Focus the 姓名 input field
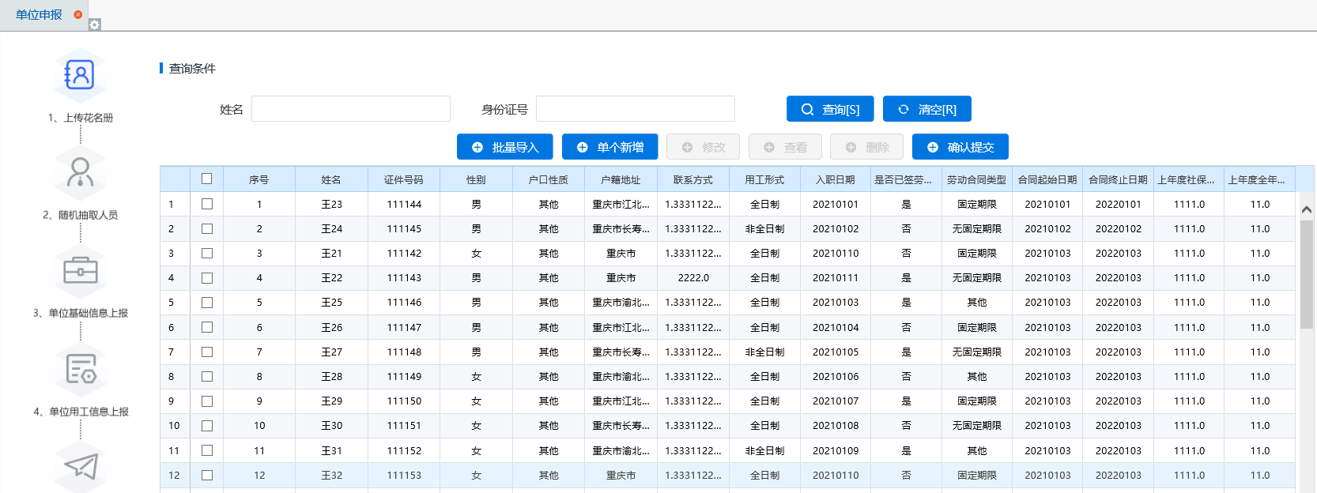This screenshot has height=493, width=1317. (351, 109)
